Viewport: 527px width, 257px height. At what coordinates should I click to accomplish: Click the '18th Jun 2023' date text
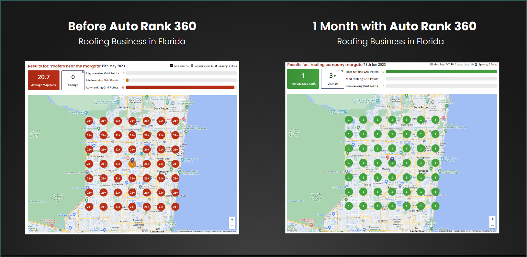[375, 65]
